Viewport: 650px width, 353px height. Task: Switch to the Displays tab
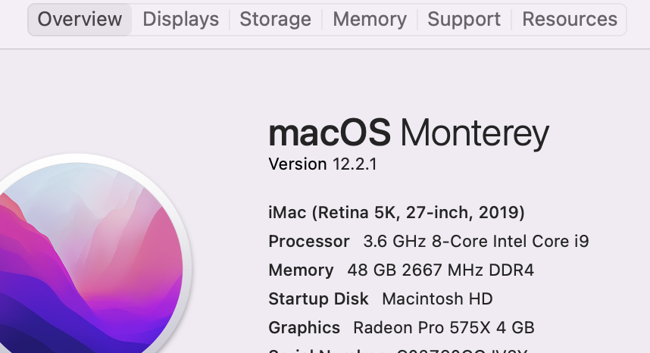(180, 20)
